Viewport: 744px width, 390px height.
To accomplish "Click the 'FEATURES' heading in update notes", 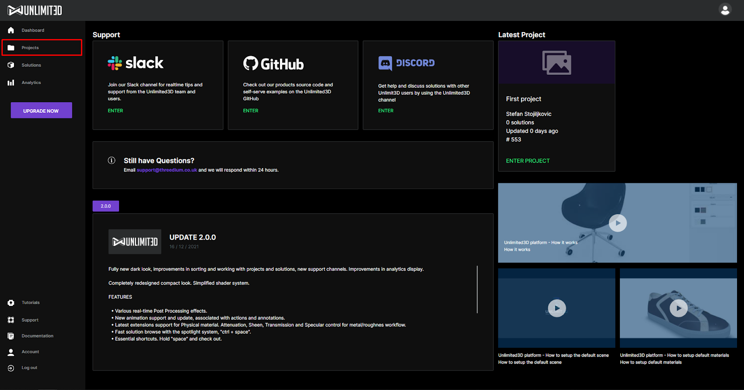I will (120, 297).
